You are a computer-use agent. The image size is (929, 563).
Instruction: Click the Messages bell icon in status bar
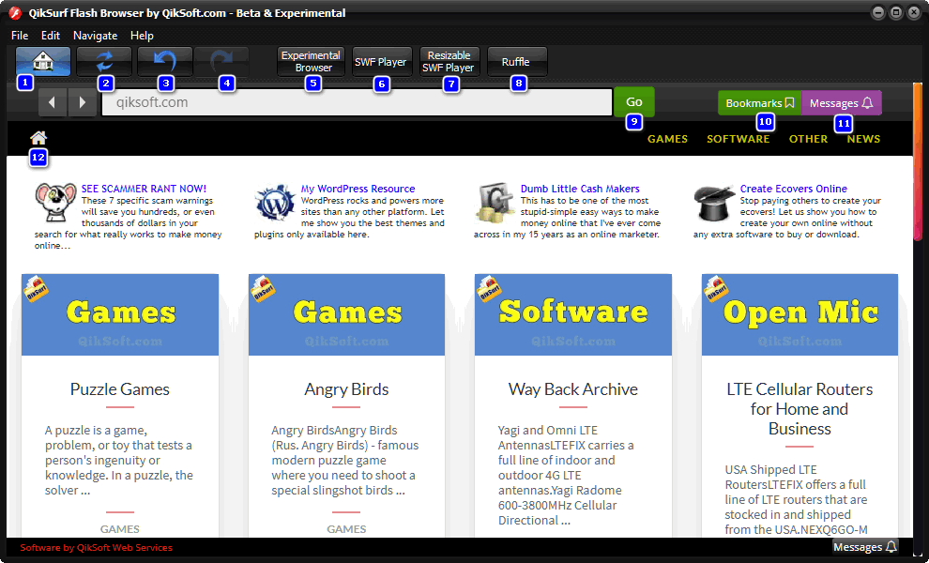[x=891, y=546]
